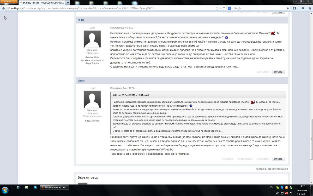Click the search magnifier icon in search box

pyautogui.click(x=288, y=8)
